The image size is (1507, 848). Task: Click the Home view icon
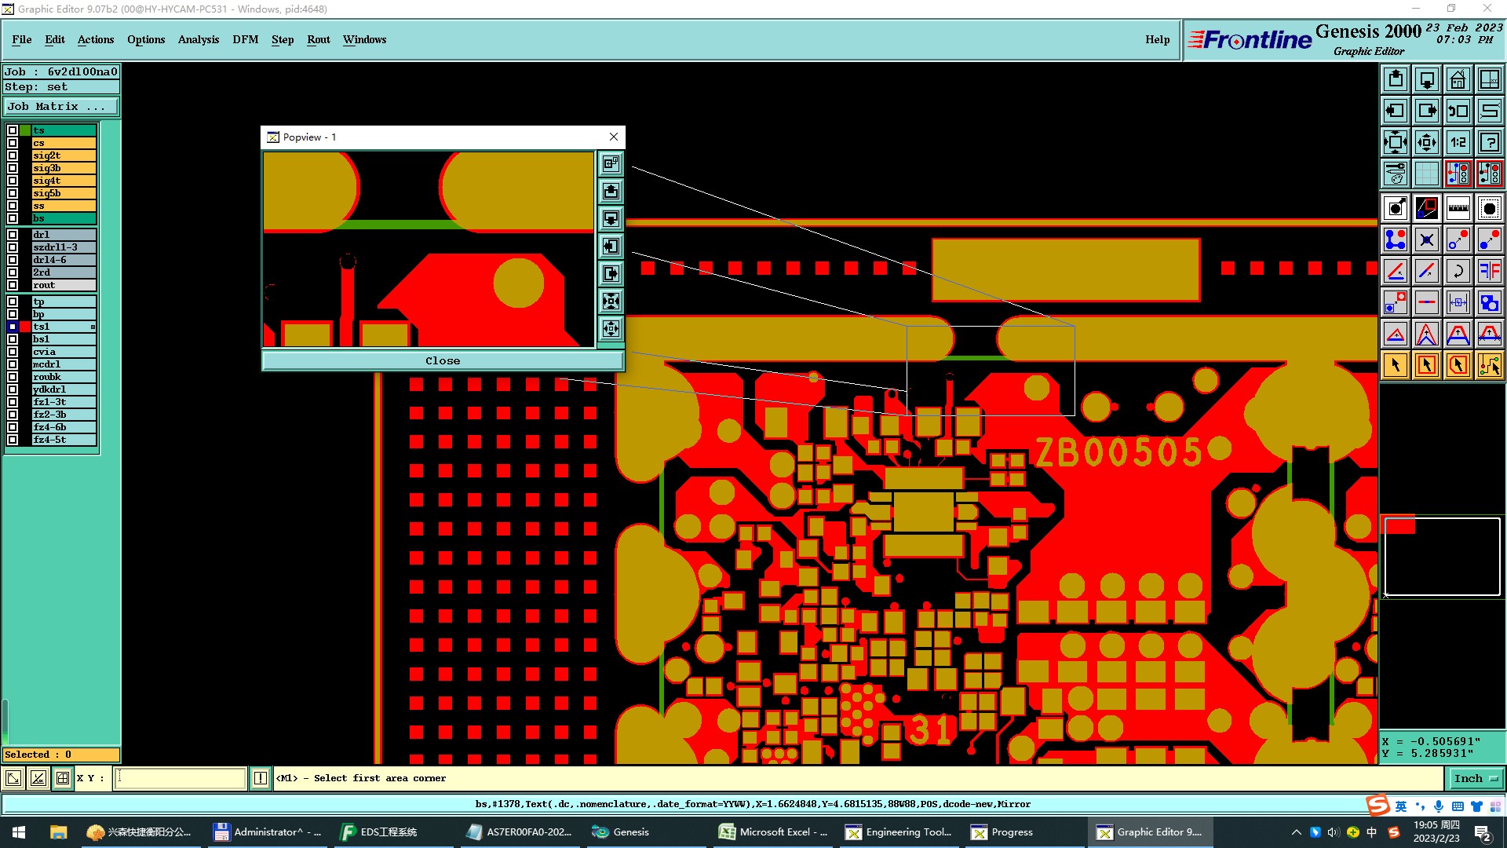pos(1458,79)
